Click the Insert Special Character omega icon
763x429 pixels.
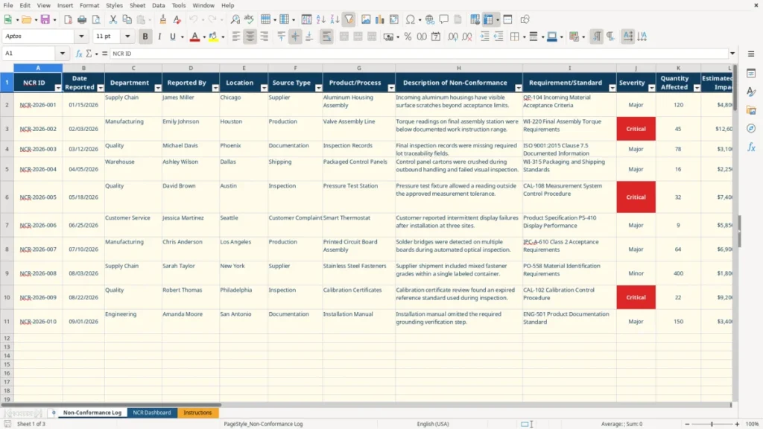(411, 19)
